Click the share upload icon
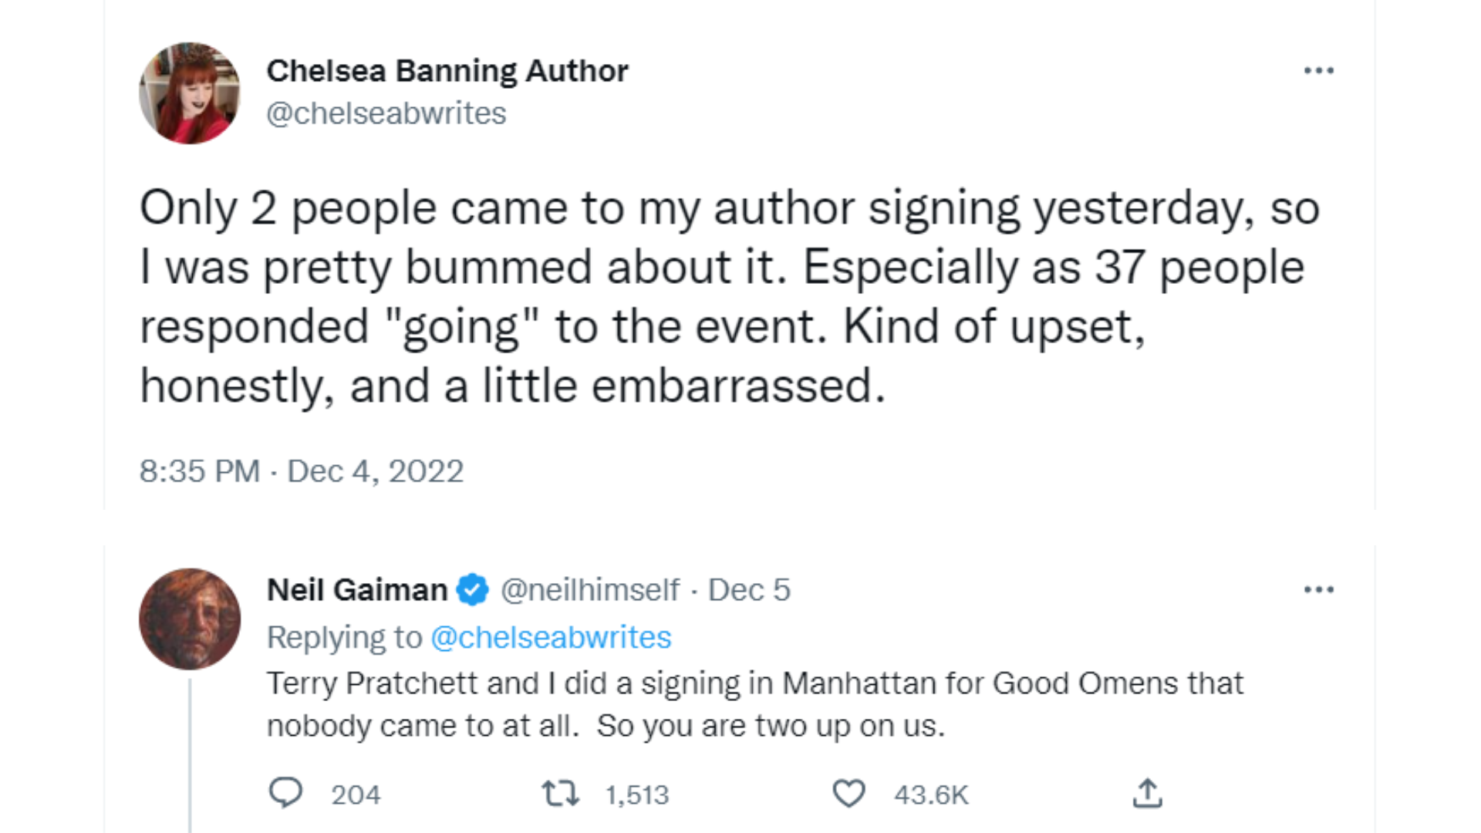Image resolution: width=1481 pixels, height=833 pixels. 1147,793
